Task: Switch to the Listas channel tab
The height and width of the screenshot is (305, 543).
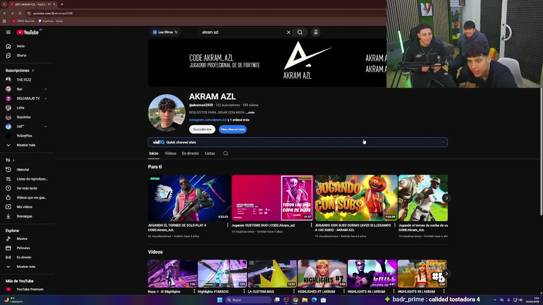Action: click(x=210, y=153)
